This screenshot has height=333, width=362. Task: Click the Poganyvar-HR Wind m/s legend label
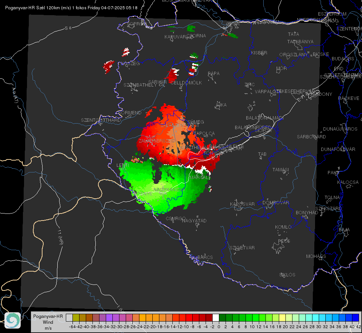48,322
